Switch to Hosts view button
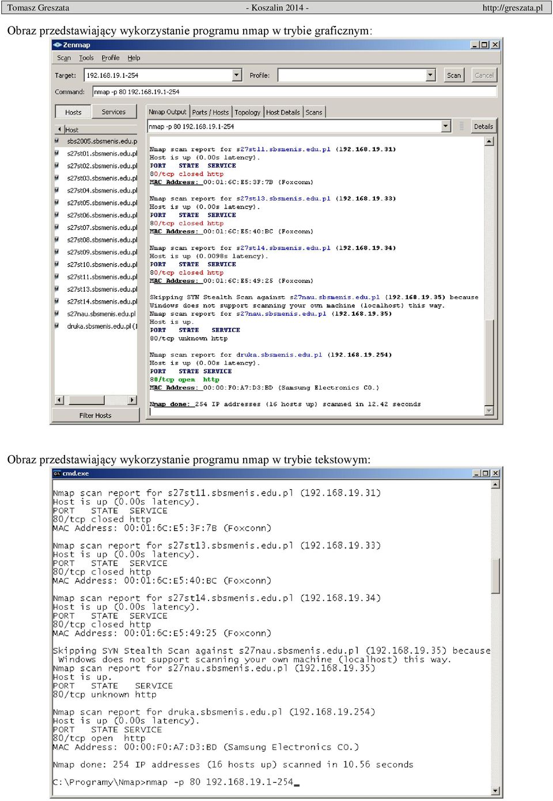This screenshot has height=801, width=553. (73, 112)
